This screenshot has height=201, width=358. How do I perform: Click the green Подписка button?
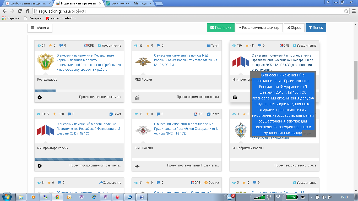point(220,28)
